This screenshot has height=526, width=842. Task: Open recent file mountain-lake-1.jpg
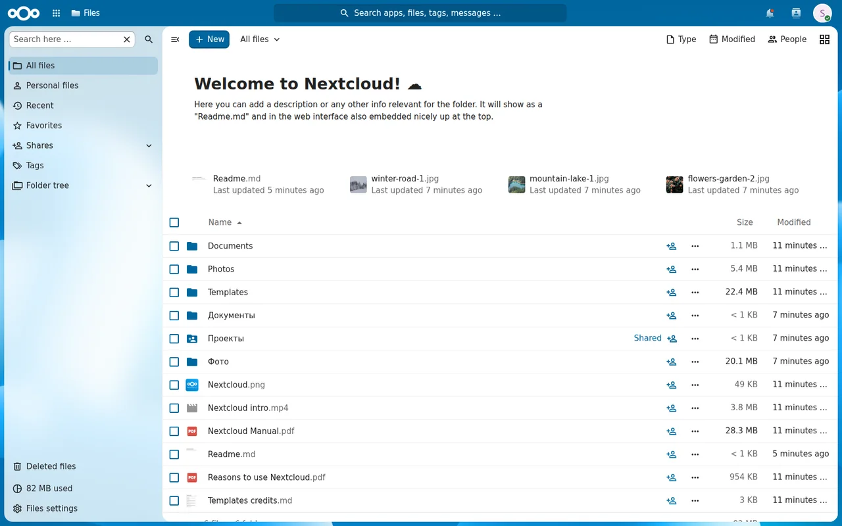pyautogui.click(x=574, y=184)
